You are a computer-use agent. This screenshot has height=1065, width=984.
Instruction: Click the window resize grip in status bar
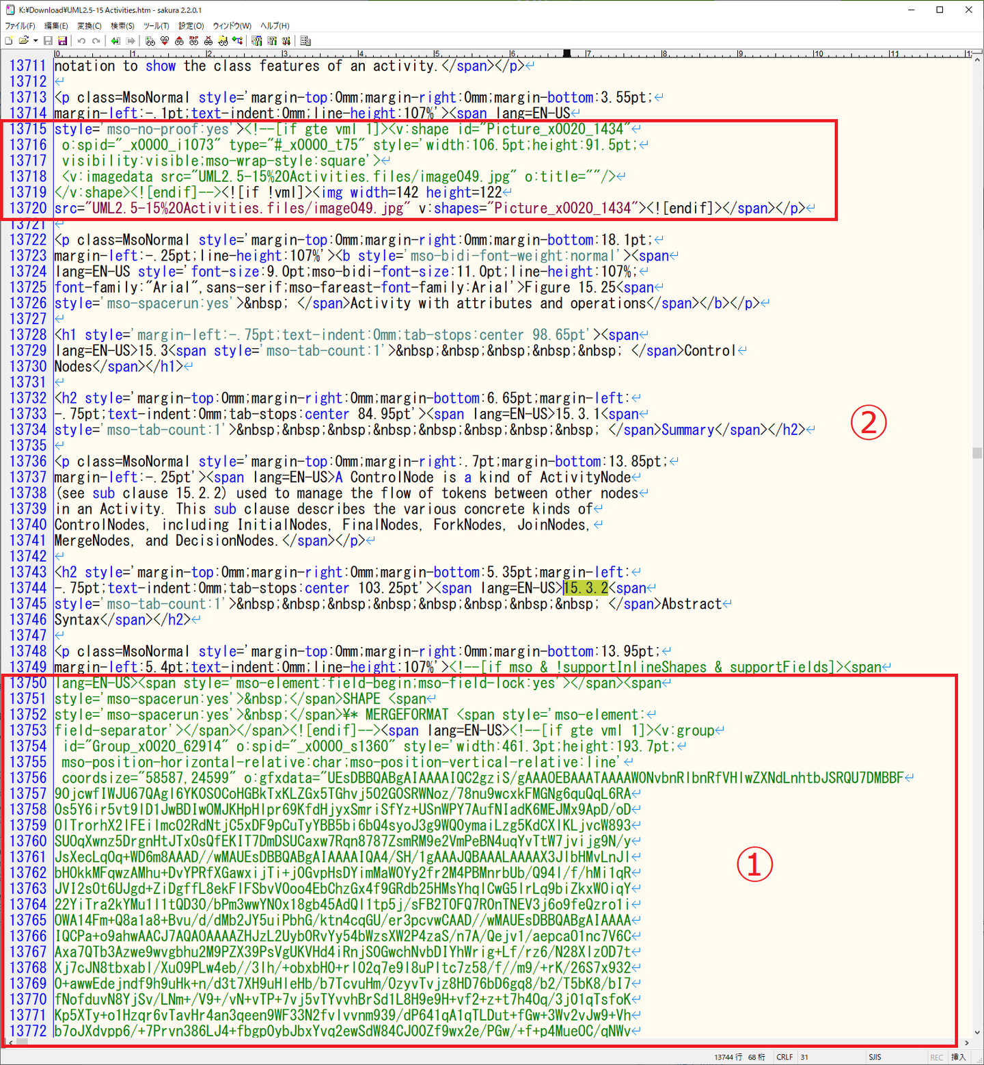point(977,1058)
